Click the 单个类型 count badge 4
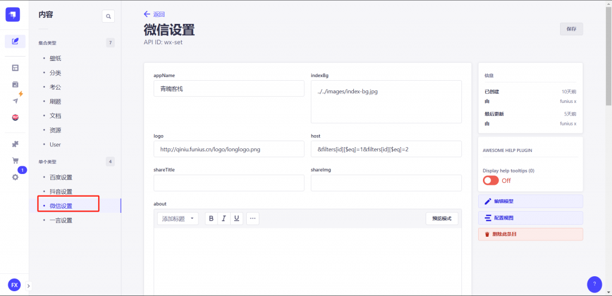Screen dimensions: 612x296 pyautogui.click(x=111, y=161)
